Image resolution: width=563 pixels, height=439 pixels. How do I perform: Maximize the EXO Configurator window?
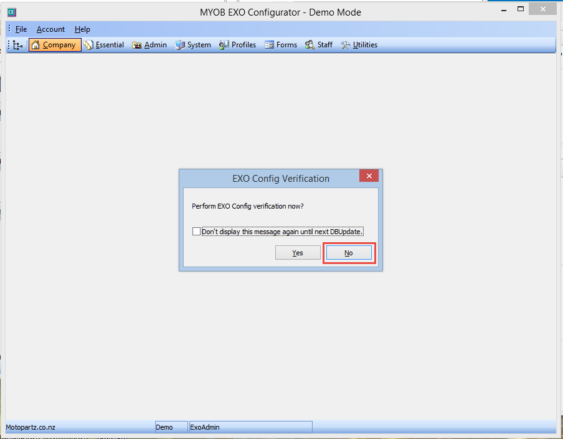coord(521,9)
